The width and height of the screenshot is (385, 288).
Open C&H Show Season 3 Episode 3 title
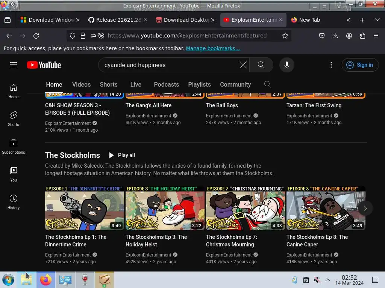[77, 109]
